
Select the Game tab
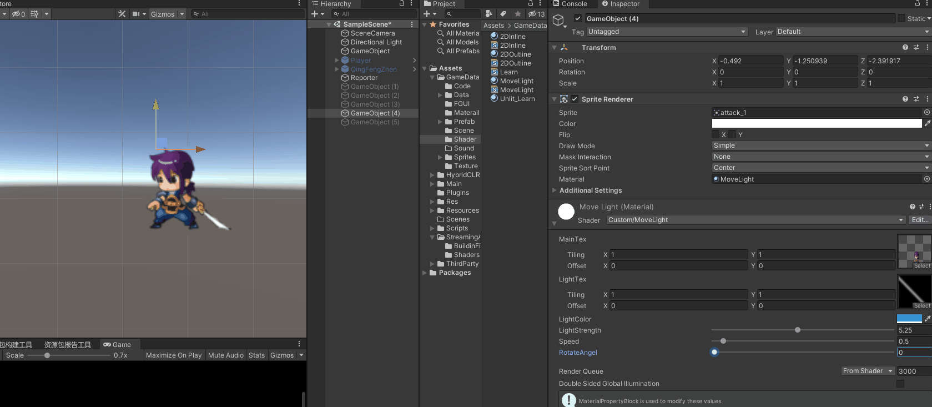(117, 345)
